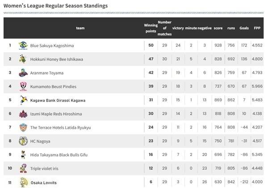
Task: Open the Osaka Lovvits team link
Action: (x=44, y=183)
